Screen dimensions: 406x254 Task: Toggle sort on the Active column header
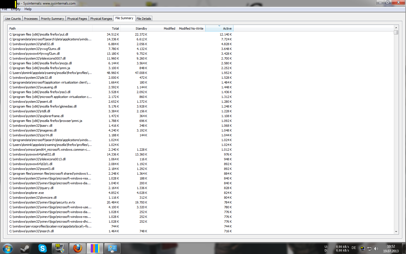pos(219,29)
